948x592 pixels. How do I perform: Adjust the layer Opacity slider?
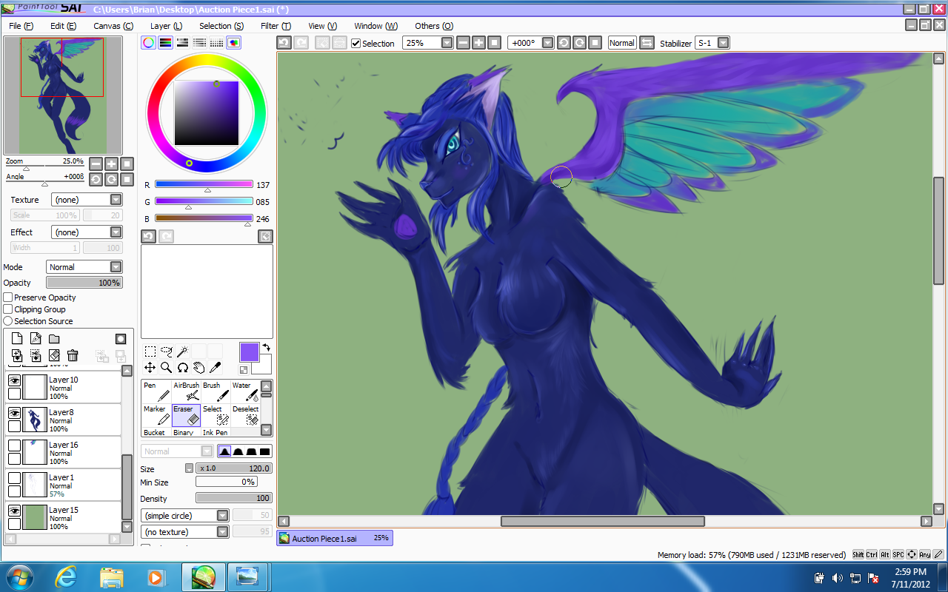click(x=84, y=283)
